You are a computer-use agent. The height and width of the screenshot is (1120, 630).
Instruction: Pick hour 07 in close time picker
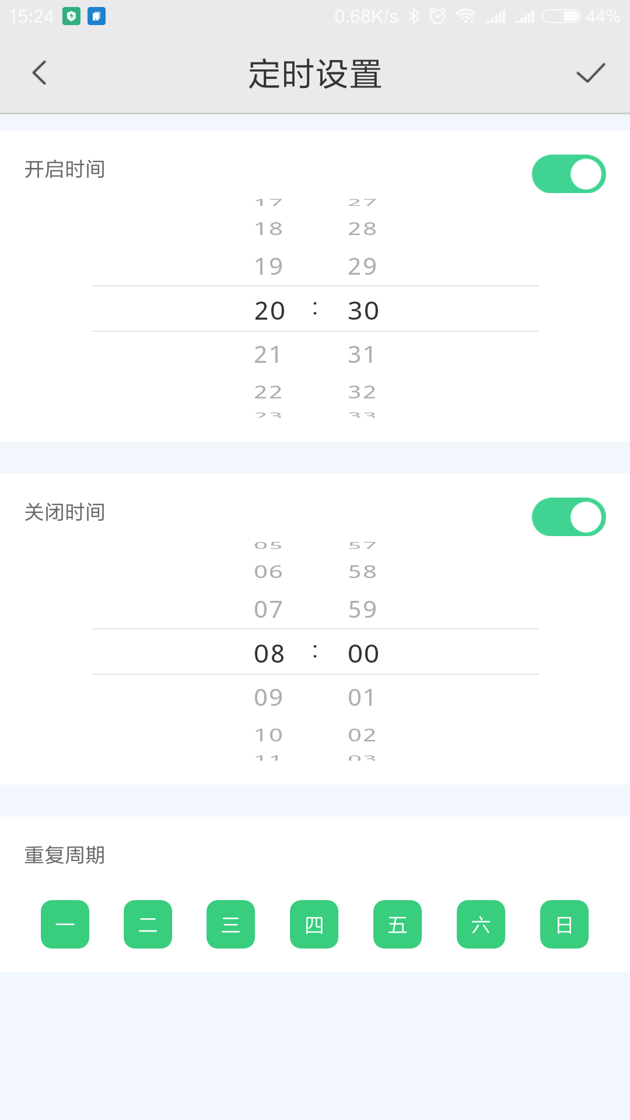pyautogui.click(x=268, y=610)
